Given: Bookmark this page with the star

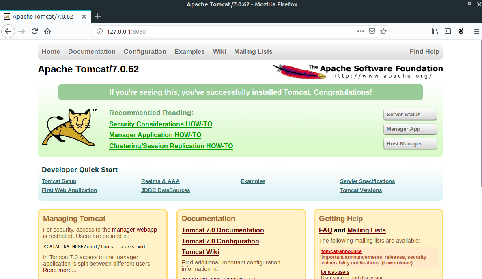Looking at the screenshot, I should point(383,31).
